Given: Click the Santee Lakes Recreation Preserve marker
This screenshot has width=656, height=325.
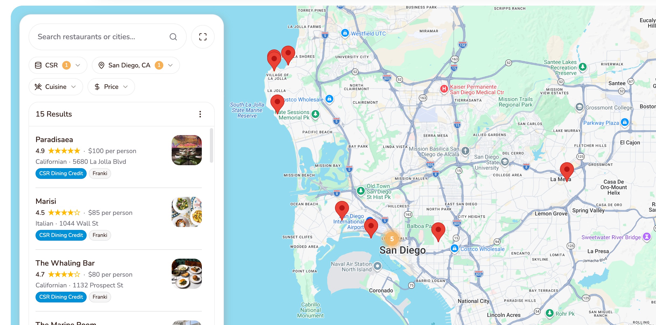Looking at the screenshot, I should 583,67.
